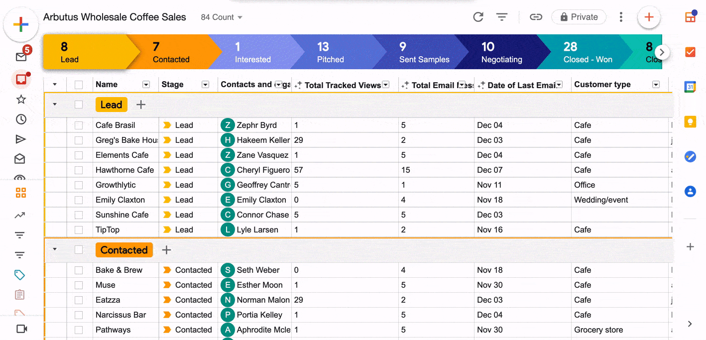Click the Private sharing button

point(579,17)
